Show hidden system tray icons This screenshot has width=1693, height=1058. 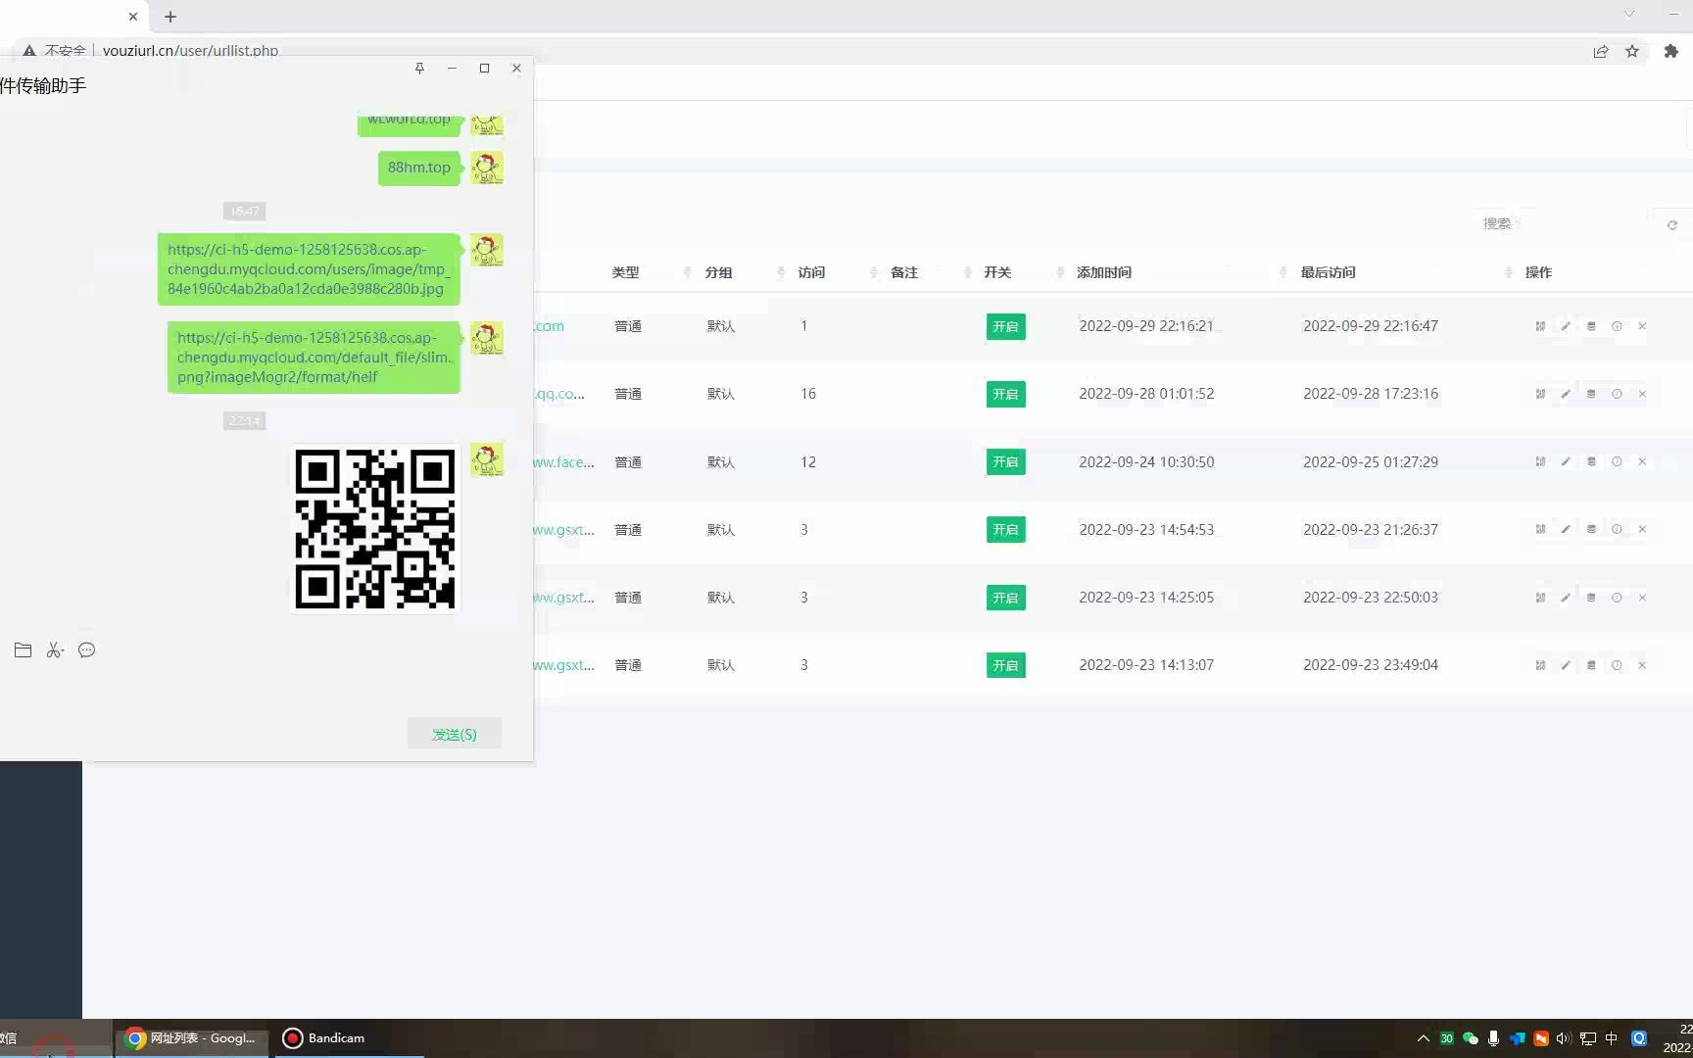click(1423, 1038)
